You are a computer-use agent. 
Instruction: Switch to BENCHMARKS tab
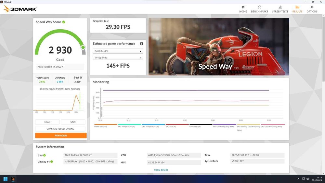point(259,9)
